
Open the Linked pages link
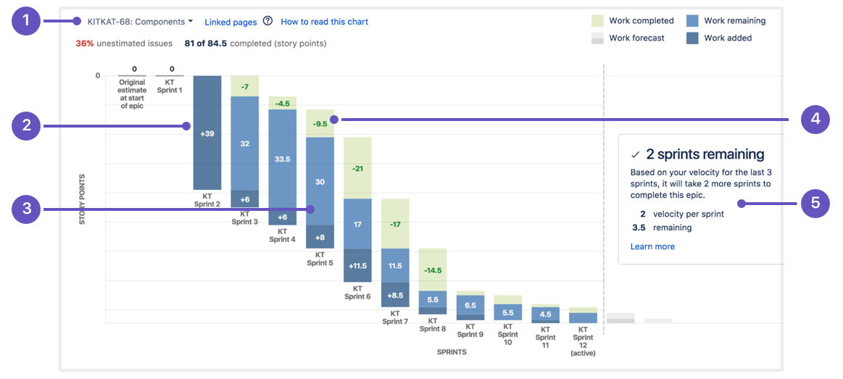231,22
